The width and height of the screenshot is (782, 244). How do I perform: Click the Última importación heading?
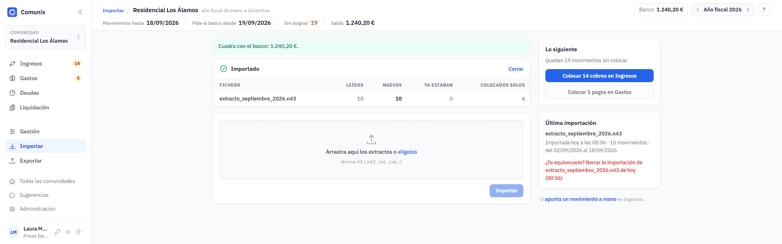point(571,123)
